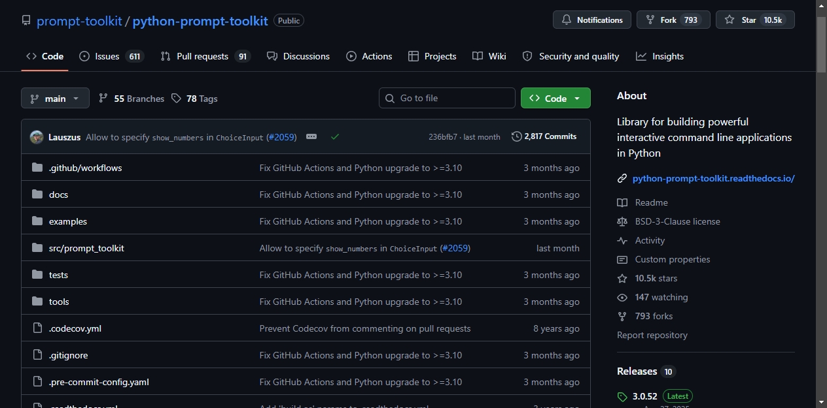Click the Report repository link
827x408 pixels.
point(652,335)
